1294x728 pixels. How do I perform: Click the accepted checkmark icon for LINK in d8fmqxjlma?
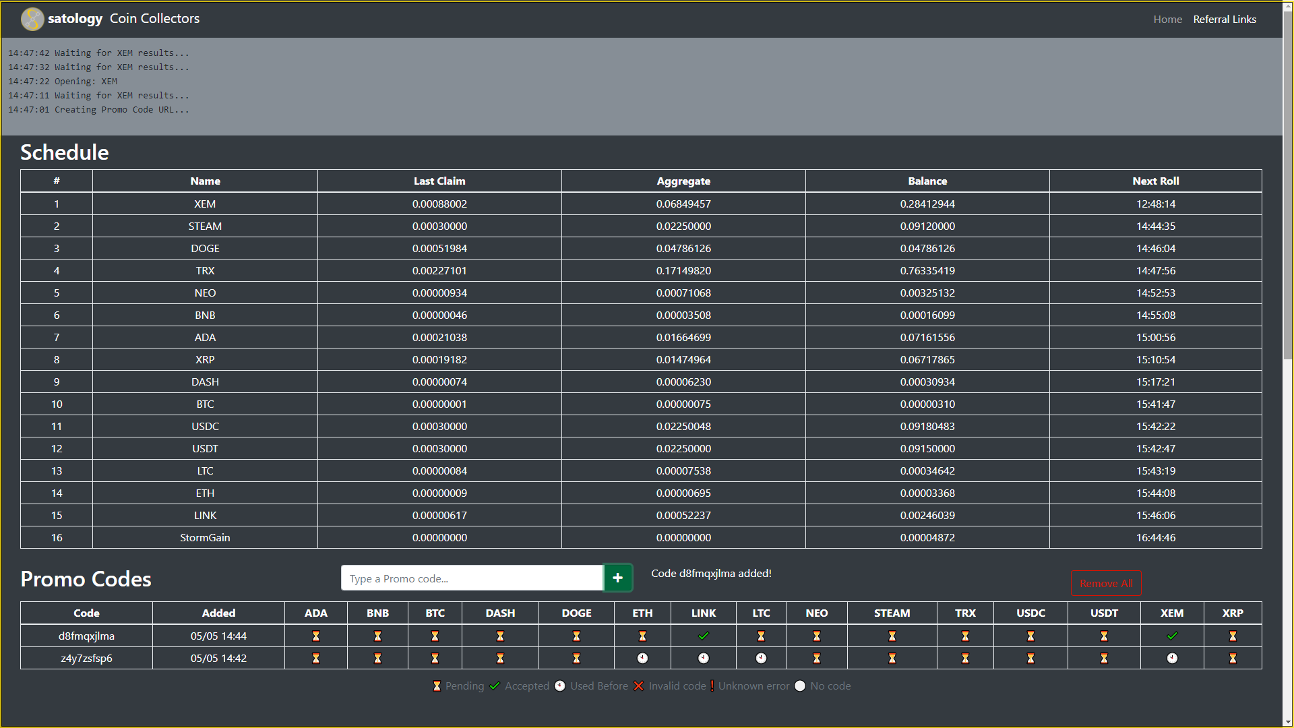(x=703, y=636)
